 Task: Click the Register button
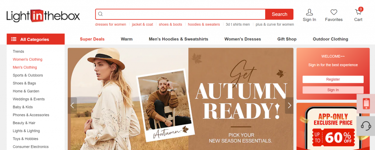click(x=333, y=79)
